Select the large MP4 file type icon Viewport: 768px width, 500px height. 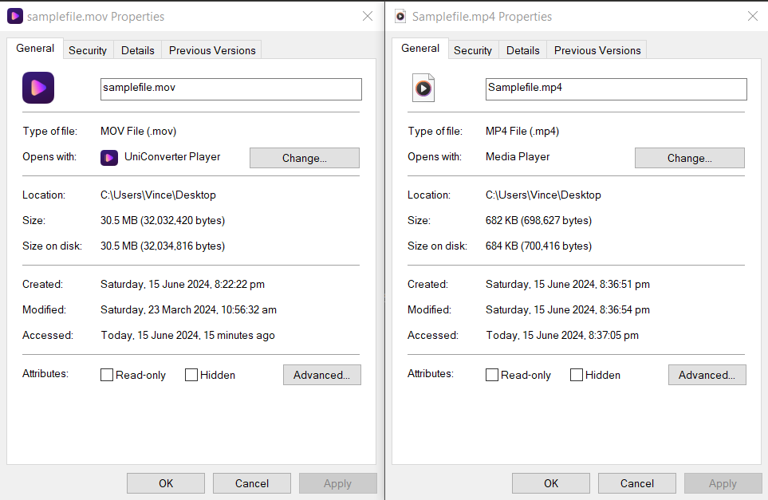point(423,88)
